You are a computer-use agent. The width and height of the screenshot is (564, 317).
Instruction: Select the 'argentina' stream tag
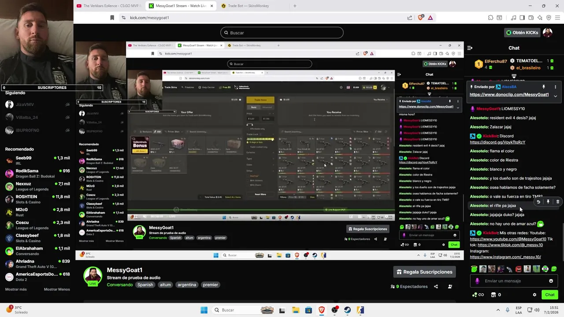[x=187, y=285]
